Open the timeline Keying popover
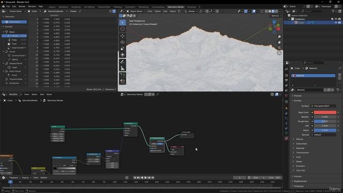This screenshot has width=343, height=193. [26, 177]
